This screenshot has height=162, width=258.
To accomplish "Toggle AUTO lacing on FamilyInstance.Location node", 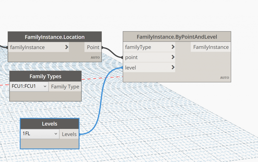I will (95, 57).
